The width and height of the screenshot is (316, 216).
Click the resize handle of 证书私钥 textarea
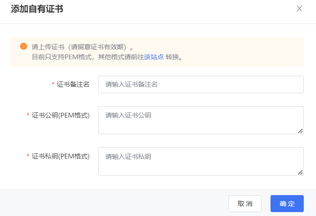click(x=300, y=172)
